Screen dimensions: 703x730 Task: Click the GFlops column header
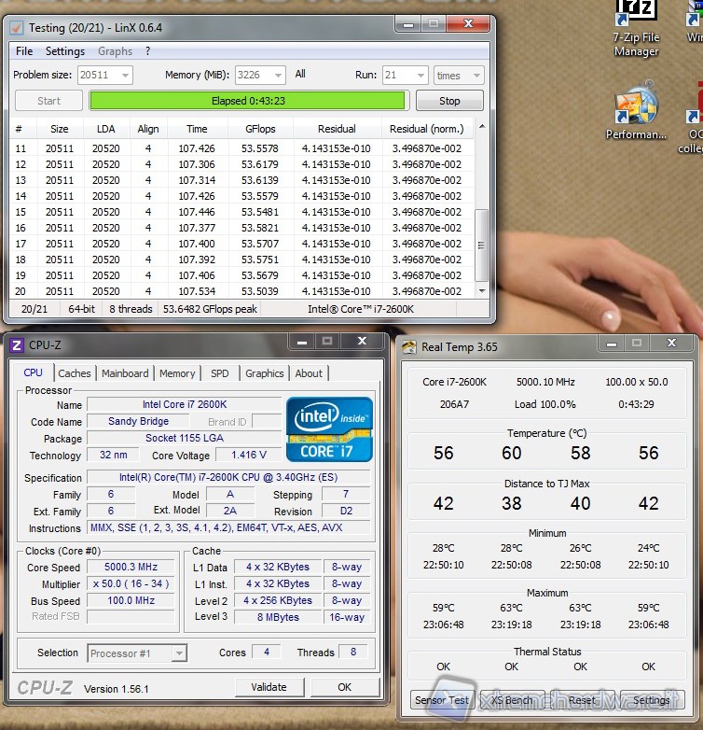(x=260, y=129)
